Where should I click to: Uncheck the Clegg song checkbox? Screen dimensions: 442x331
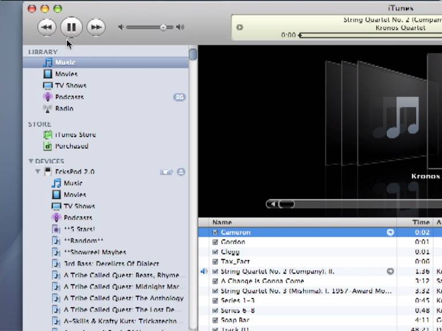click(x=215, y=252)
